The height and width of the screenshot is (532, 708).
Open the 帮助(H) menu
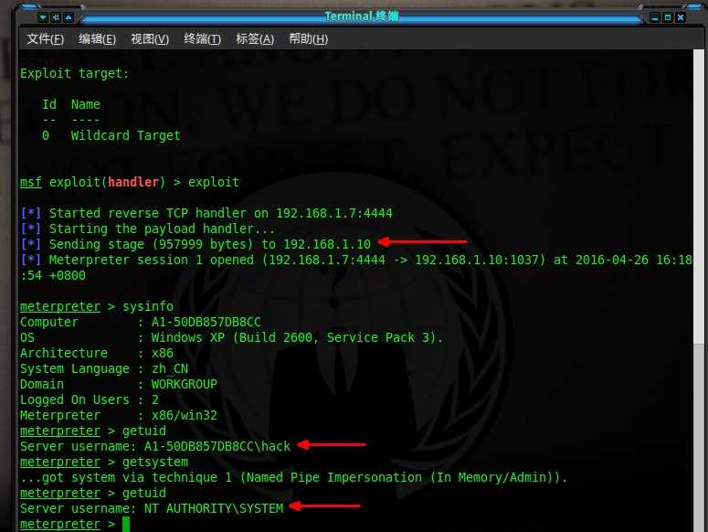[x=309, y=38]
